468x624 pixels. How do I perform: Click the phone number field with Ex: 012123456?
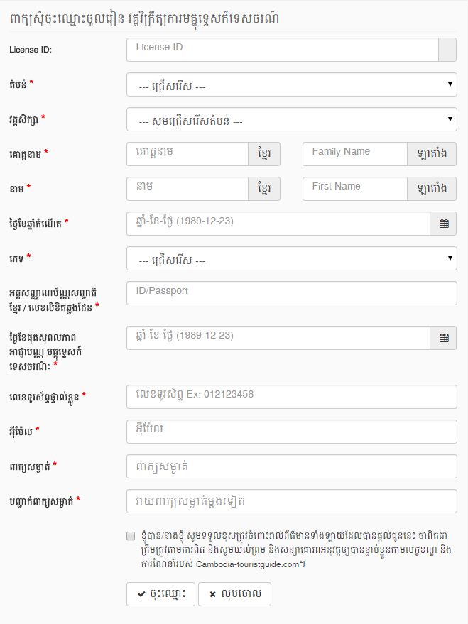[291, 397]
